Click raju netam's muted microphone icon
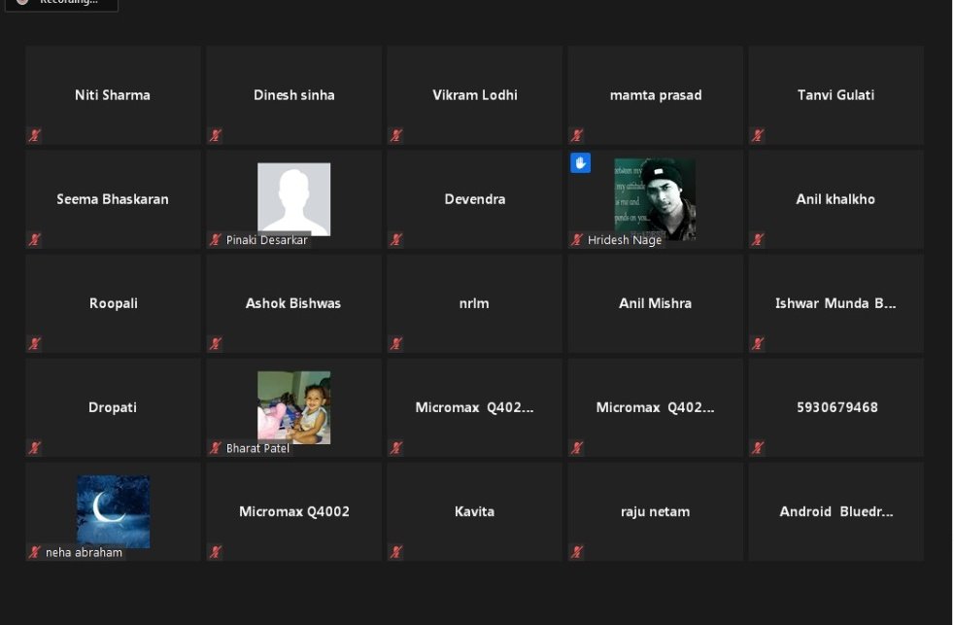The image size is (954, 625). pyautogui.click(x=577, y=552)
